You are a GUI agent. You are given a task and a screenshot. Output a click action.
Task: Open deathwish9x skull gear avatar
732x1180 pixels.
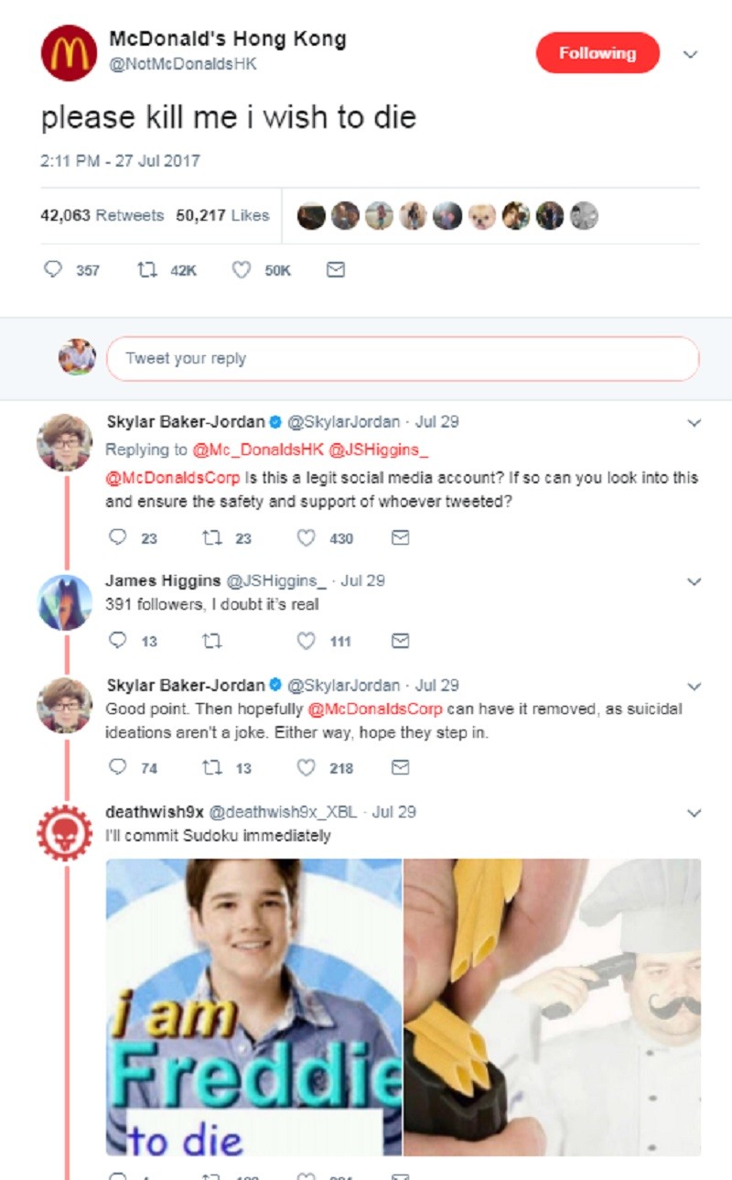64,831
